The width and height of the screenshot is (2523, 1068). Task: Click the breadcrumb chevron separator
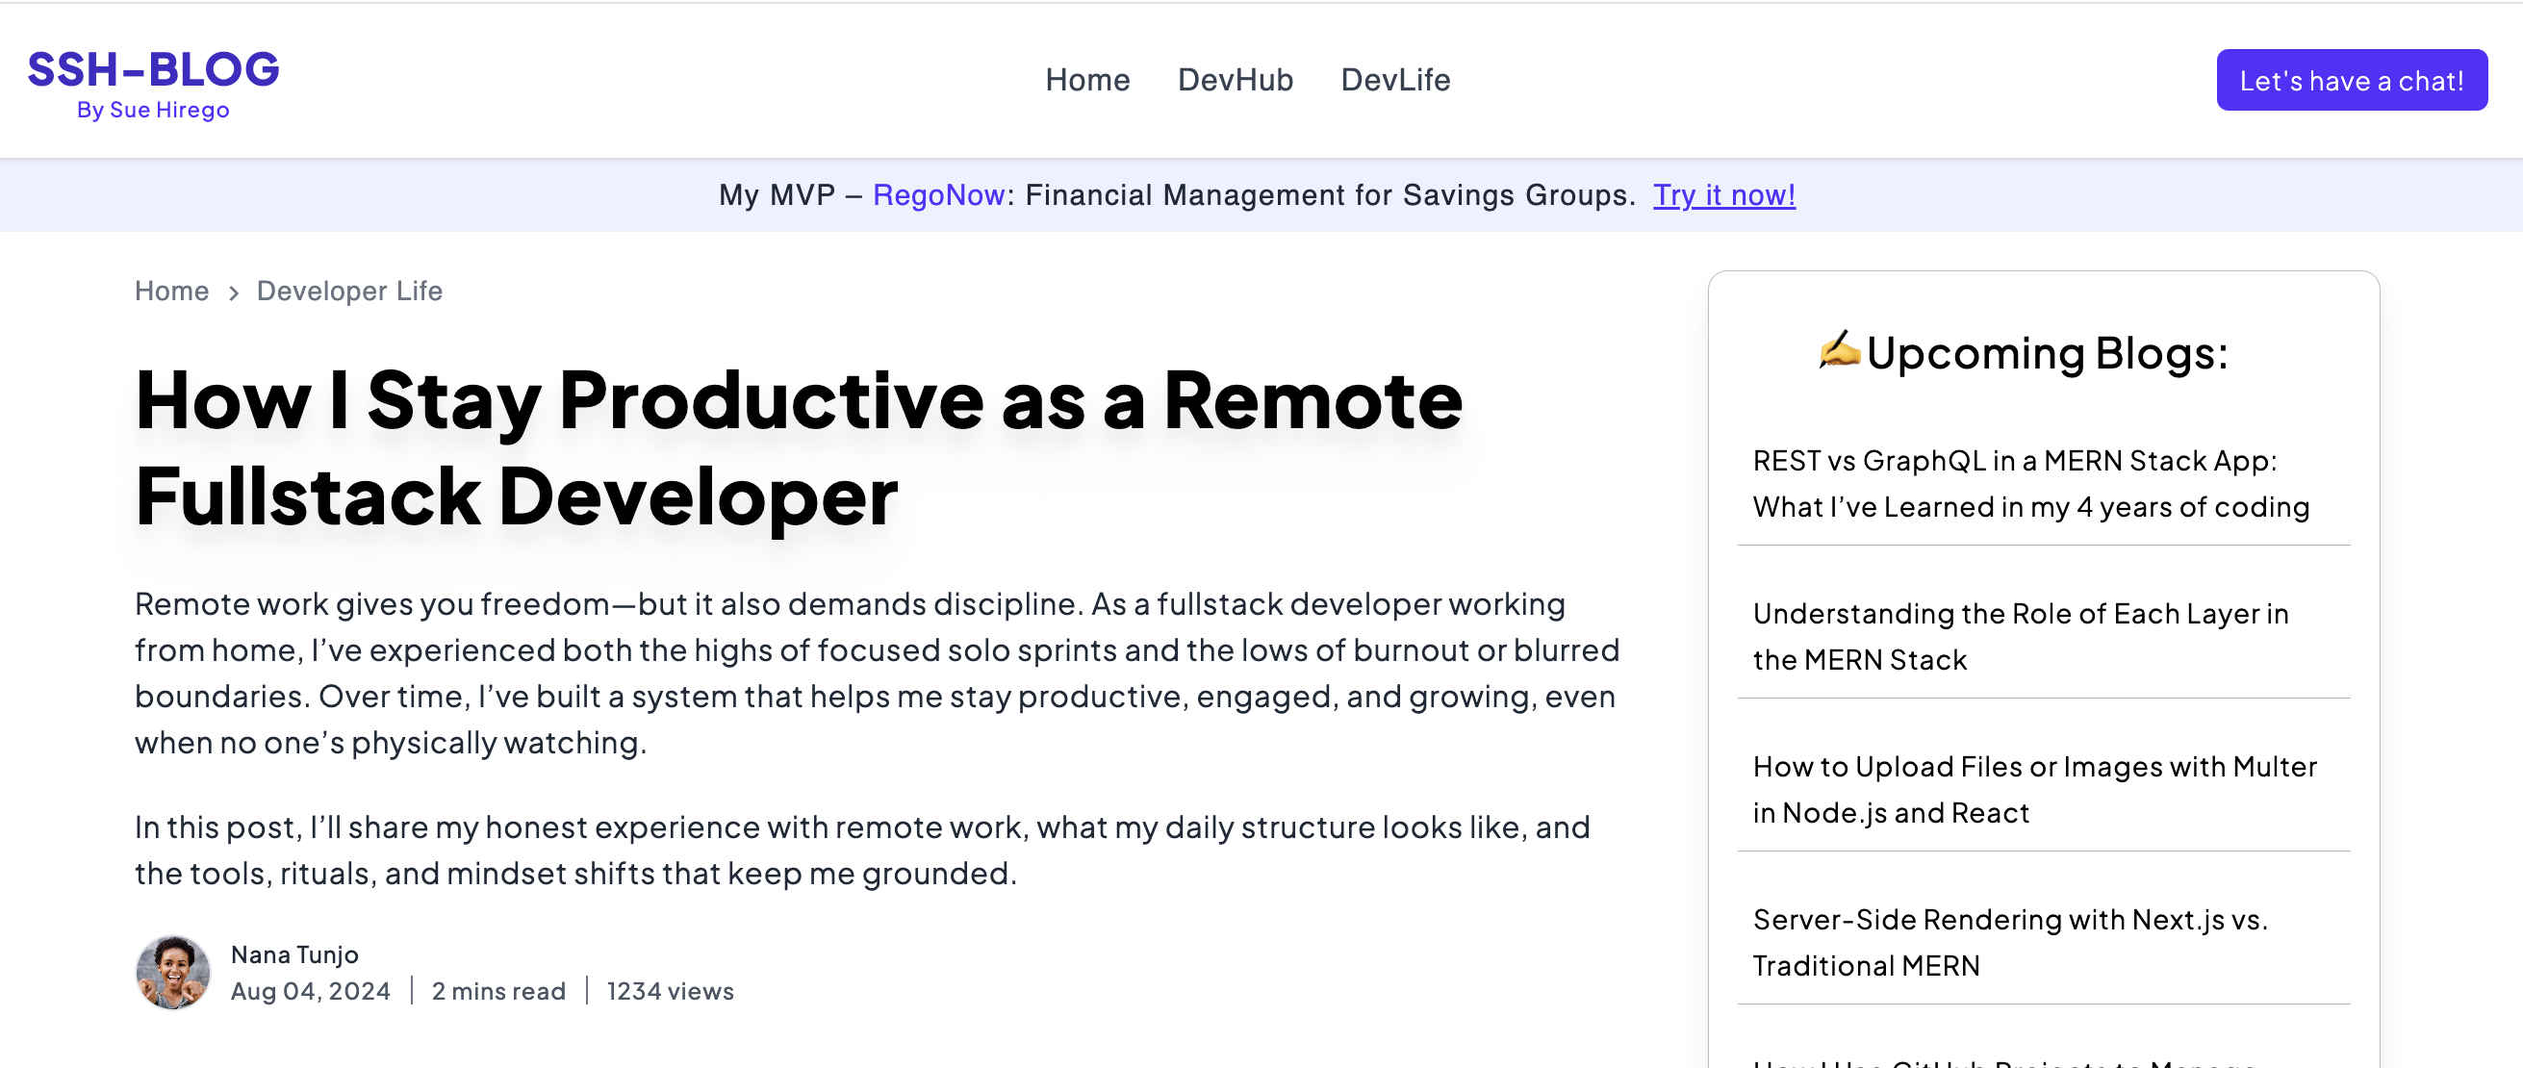pos(233,292)
